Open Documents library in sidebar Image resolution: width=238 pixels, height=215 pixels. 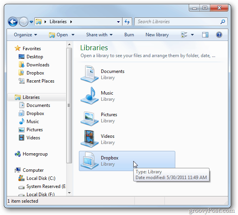[38, 105]
